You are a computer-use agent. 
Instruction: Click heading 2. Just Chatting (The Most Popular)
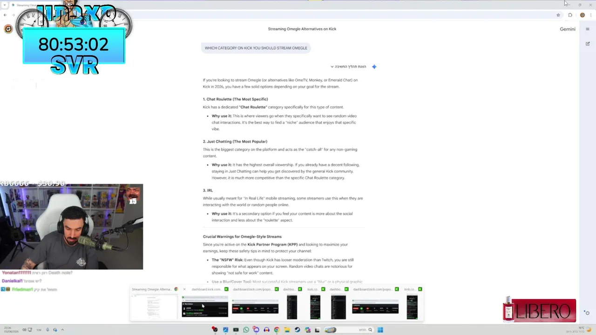(235, 141)
